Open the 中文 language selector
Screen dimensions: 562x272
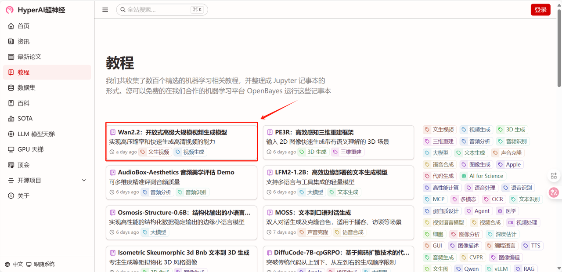[14, 264]
